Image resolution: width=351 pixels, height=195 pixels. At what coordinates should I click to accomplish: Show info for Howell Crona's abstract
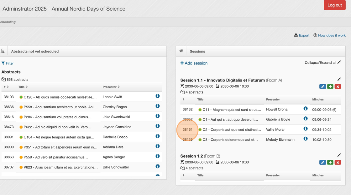click(x=306, y=109)
